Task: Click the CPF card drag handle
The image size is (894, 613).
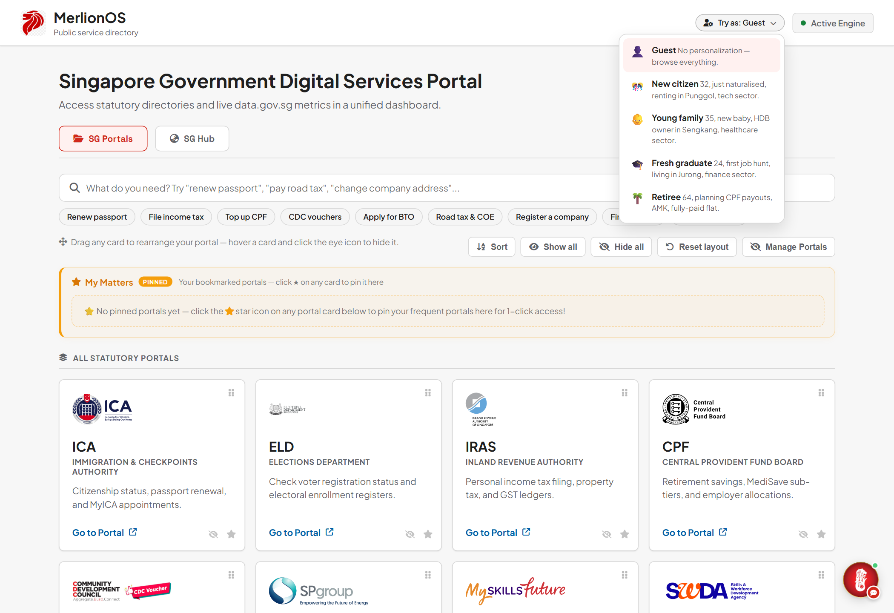Action: (821, 392)
